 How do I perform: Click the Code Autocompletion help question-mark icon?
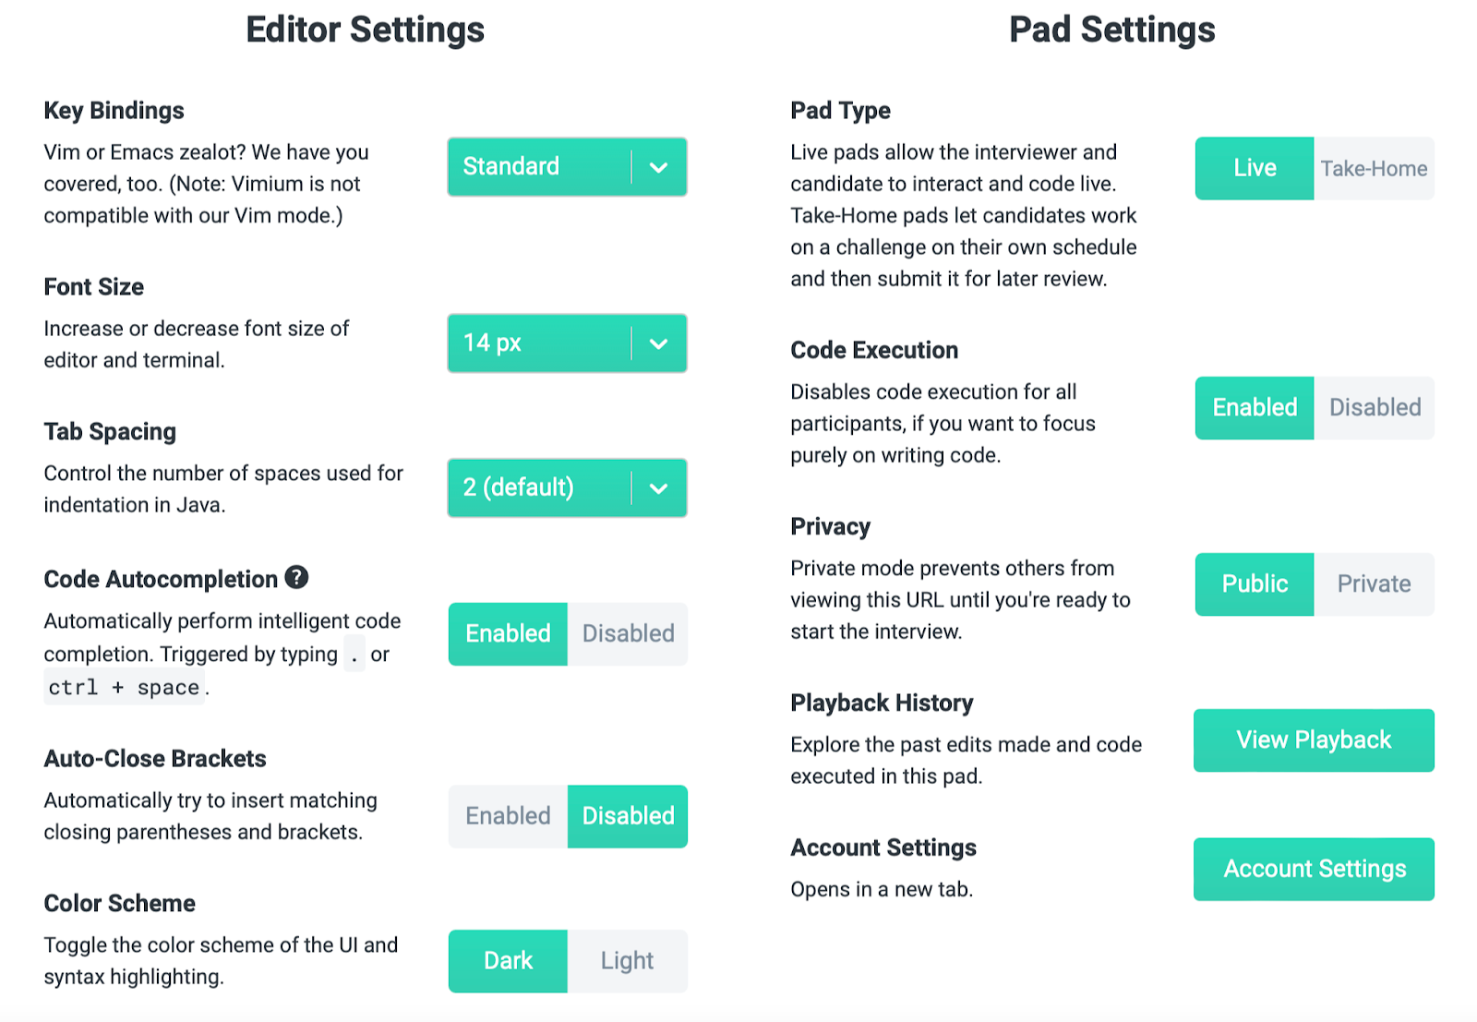[x=296, y=577]
